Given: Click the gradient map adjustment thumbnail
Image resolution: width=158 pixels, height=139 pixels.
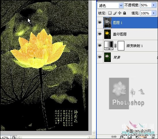Looking at the screenshot, I should (x=108, y=46).
